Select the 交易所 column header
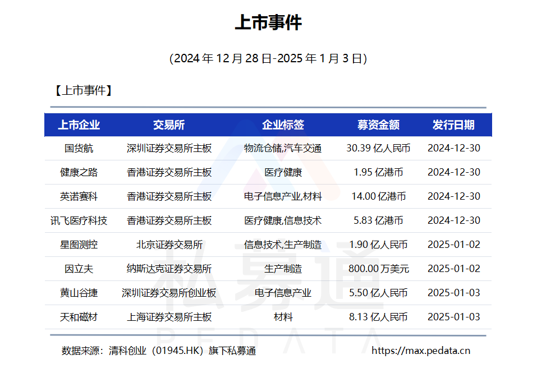This screenshot has height=373, width=537. tap(169, 125)
